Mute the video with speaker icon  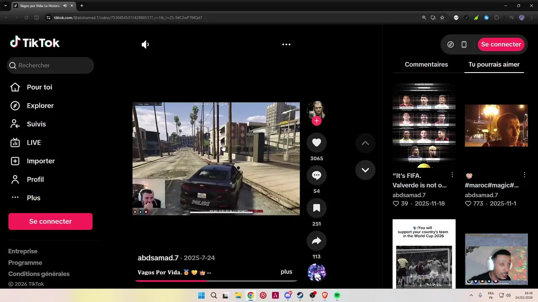click(145, 44)
